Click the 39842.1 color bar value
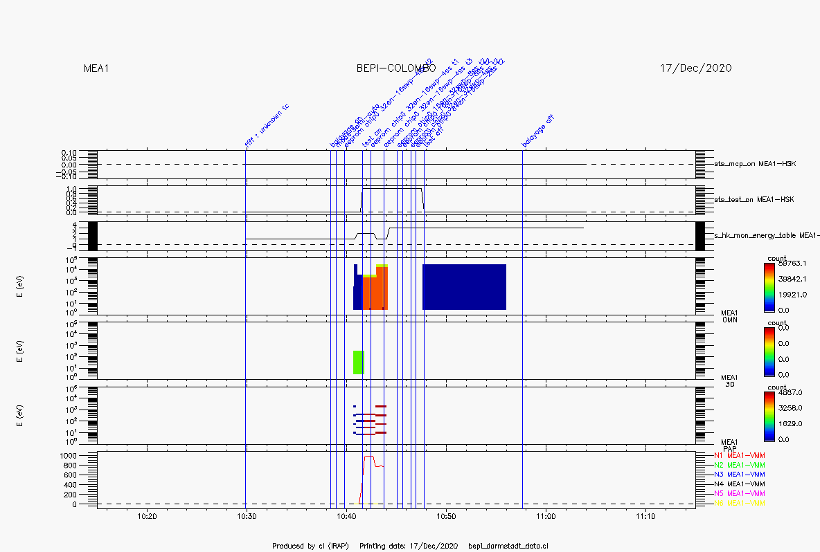This screenshot has width=820, height=552. click(792, 279)
